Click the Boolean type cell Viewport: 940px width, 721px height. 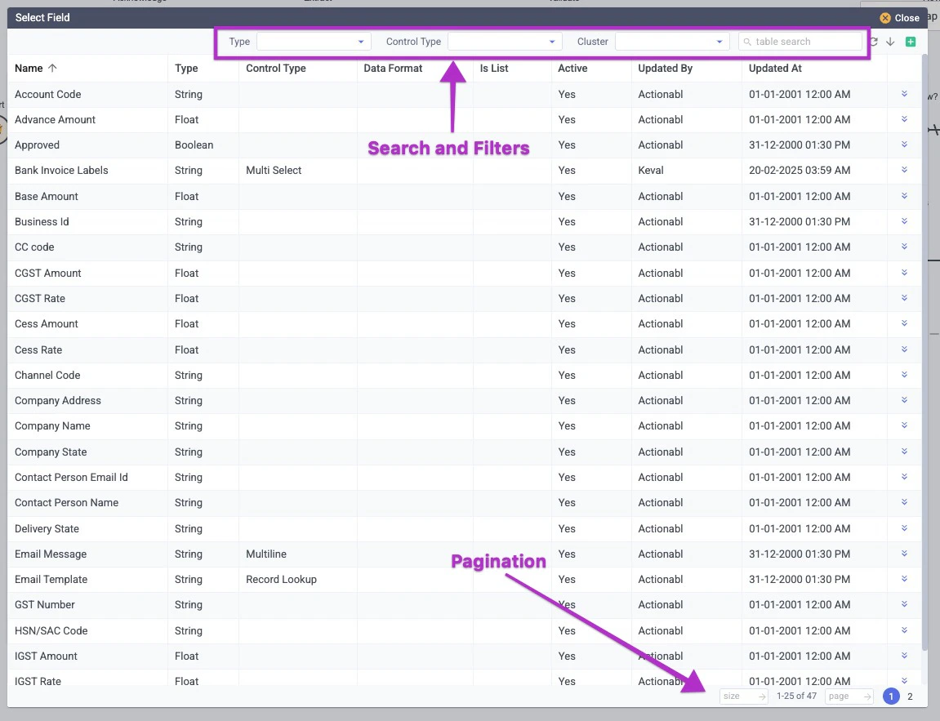coord(194,145)
